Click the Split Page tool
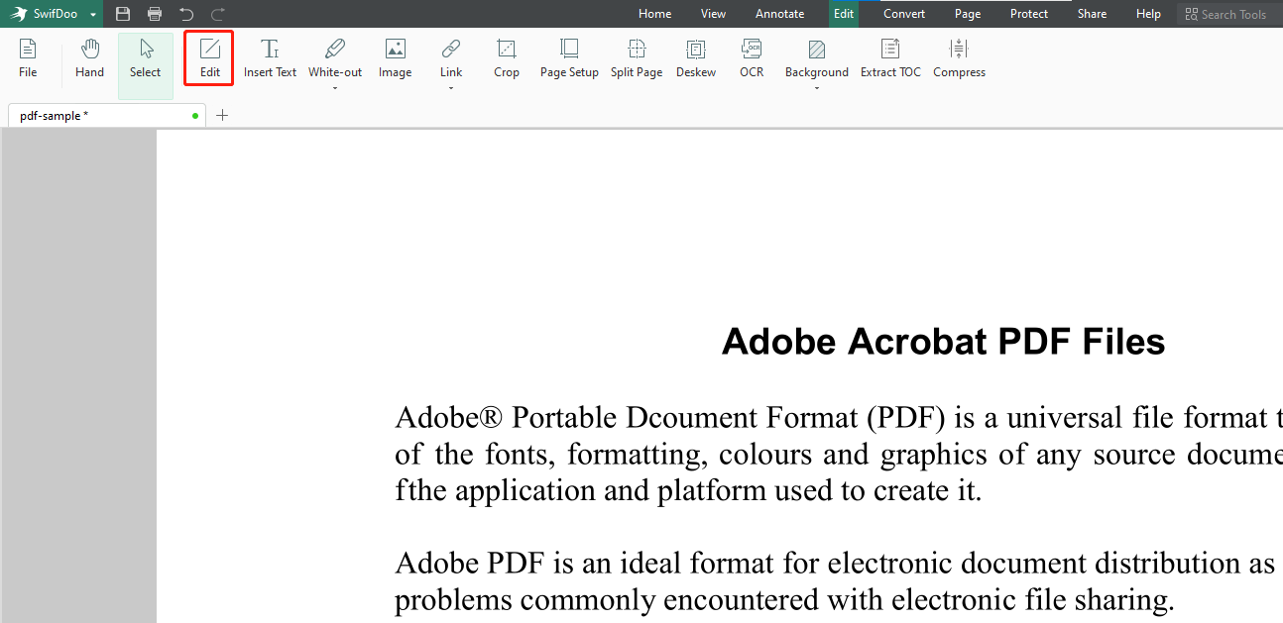The image size is (1283, 623). click(x=637, y=58)
